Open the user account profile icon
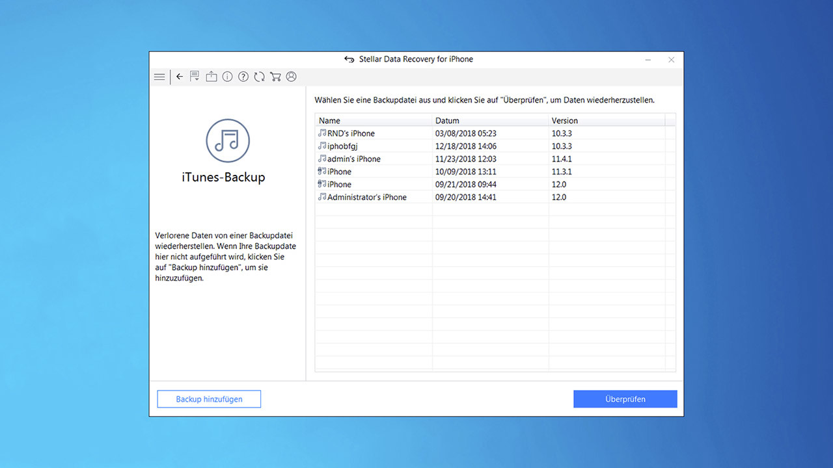Viewport: 833px width, 468px height. click(292, 77)
